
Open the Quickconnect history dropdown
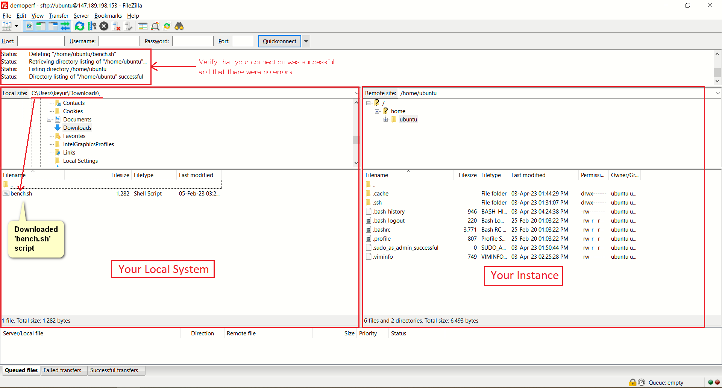pyautogui.click(x=306, y=41)
